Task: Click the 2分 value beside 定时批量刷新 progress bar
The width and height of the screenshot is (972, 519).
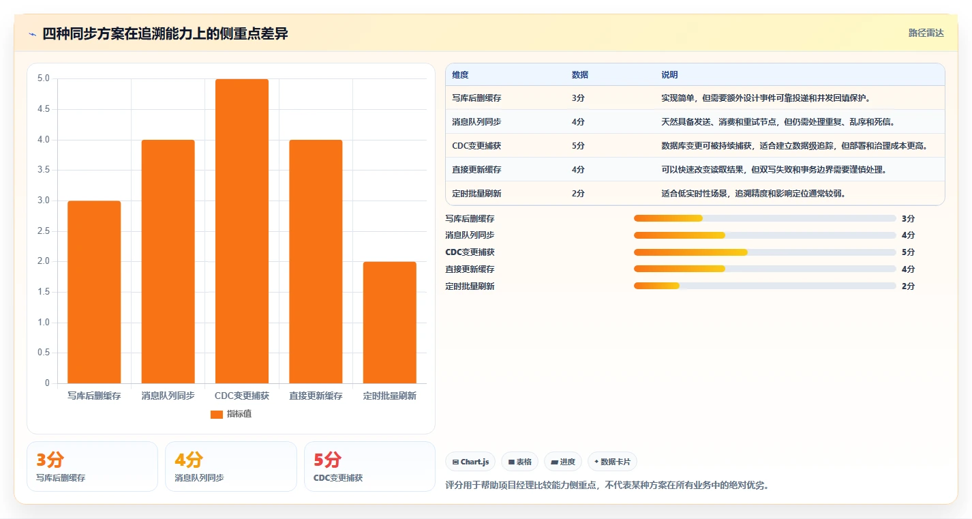Action: 908,286
